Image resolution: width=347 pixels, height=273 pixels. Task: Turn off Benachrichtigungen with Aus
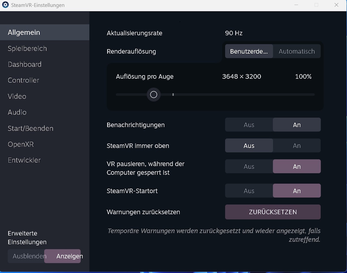click(x=249, y=125)
